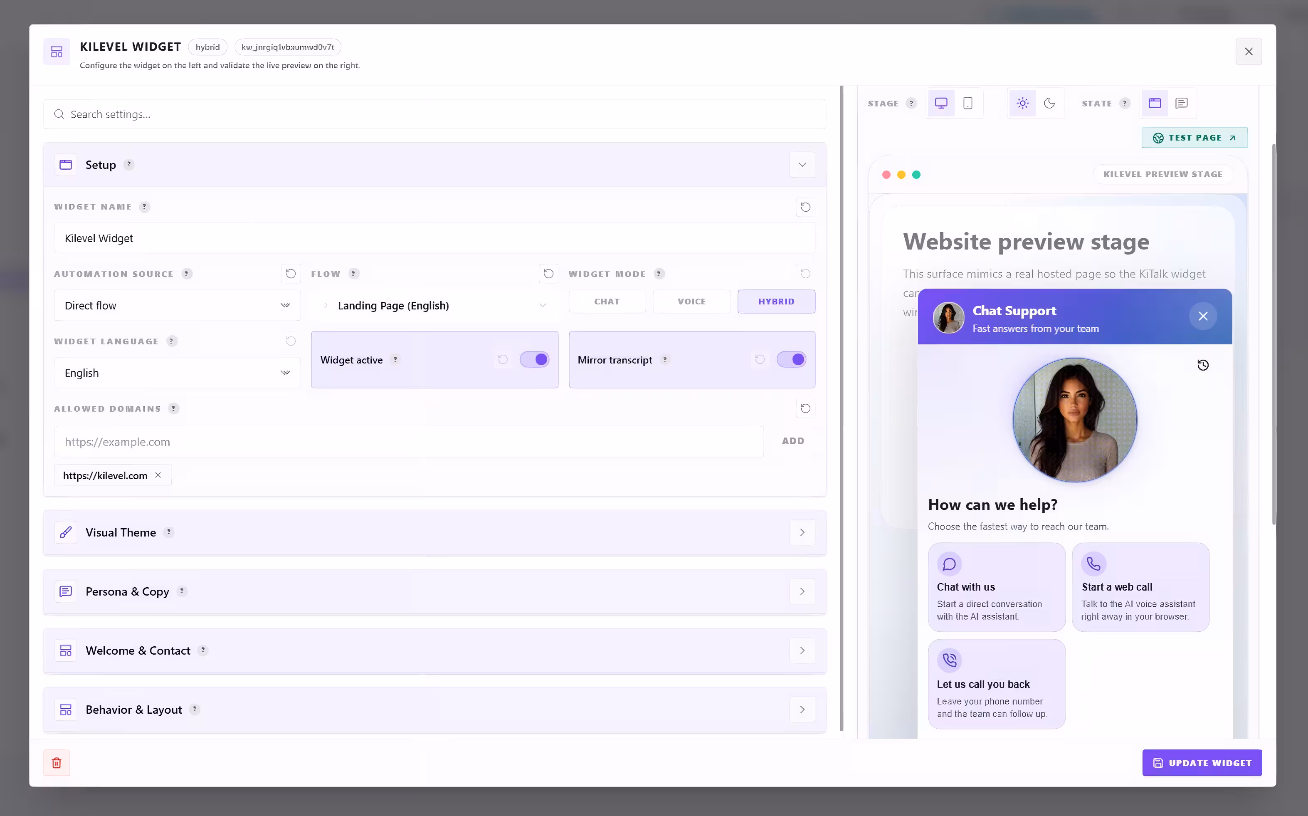The height and width of the screenshot is (816, 1308).
Task: Set widget mode to Hybrid
Action: click(776, 302)
